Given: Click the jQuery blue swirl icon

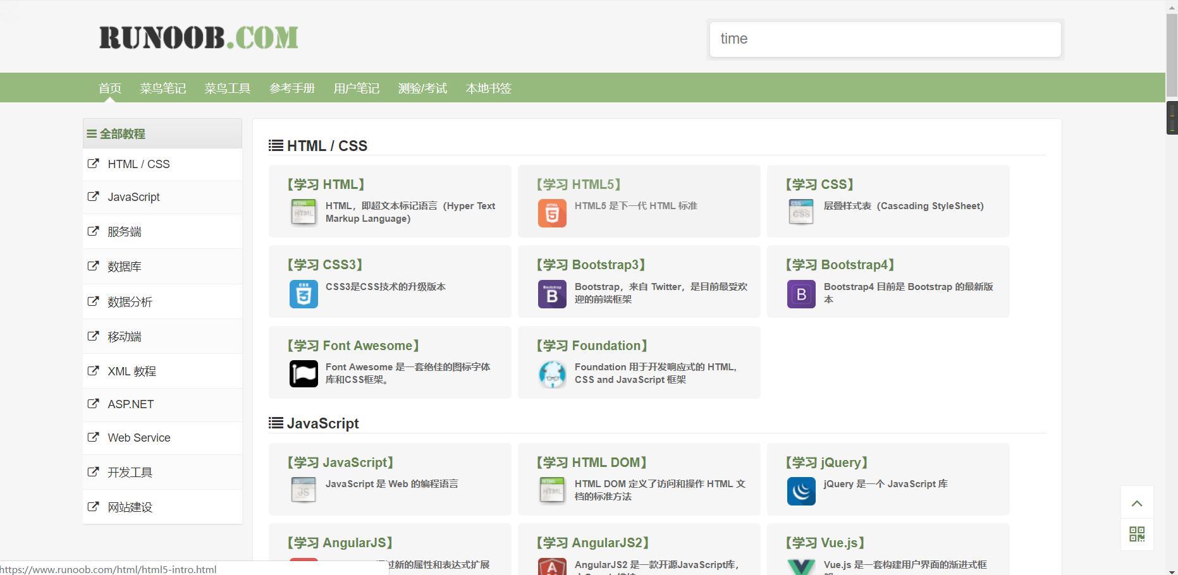Looking at the screenshot, I should tap(801, 491).
